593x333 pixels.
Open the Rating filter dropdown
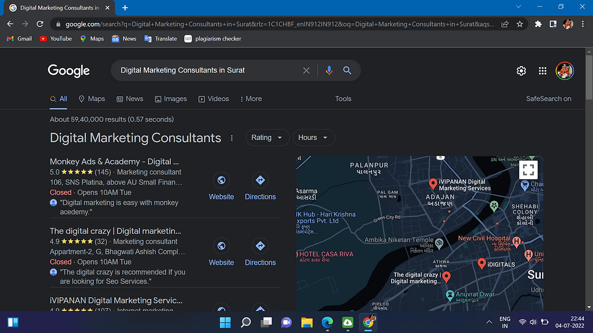coord(267,138)
